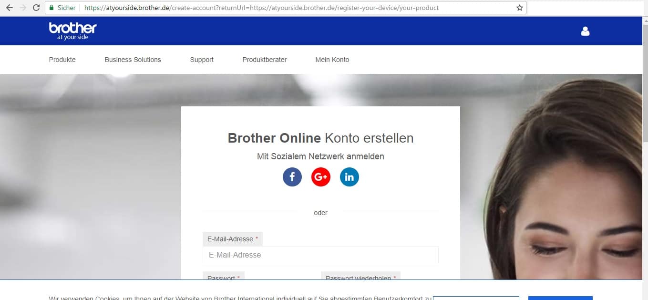Click the 'E-Mail-Adresse *' field label

coord(233,239)
